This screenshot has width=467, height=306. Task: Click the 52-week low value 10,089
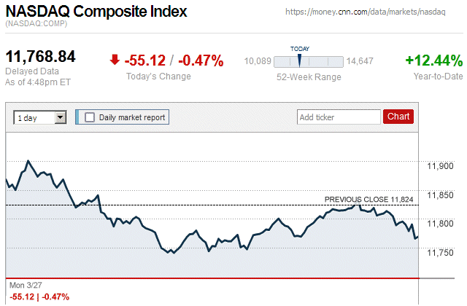pos(258,61)
